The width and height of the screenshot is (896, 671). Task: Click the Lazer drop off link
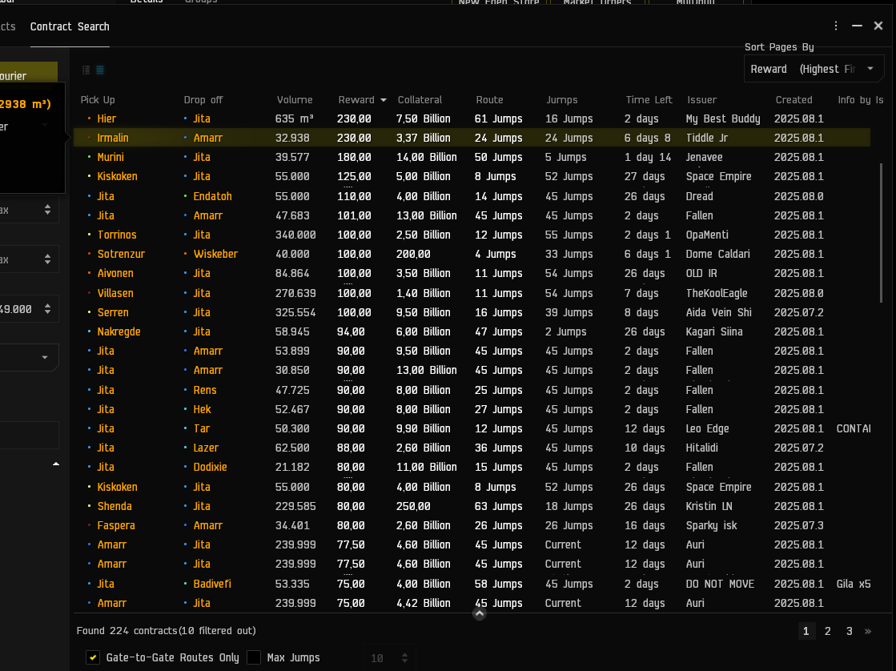tap(206, 448)
